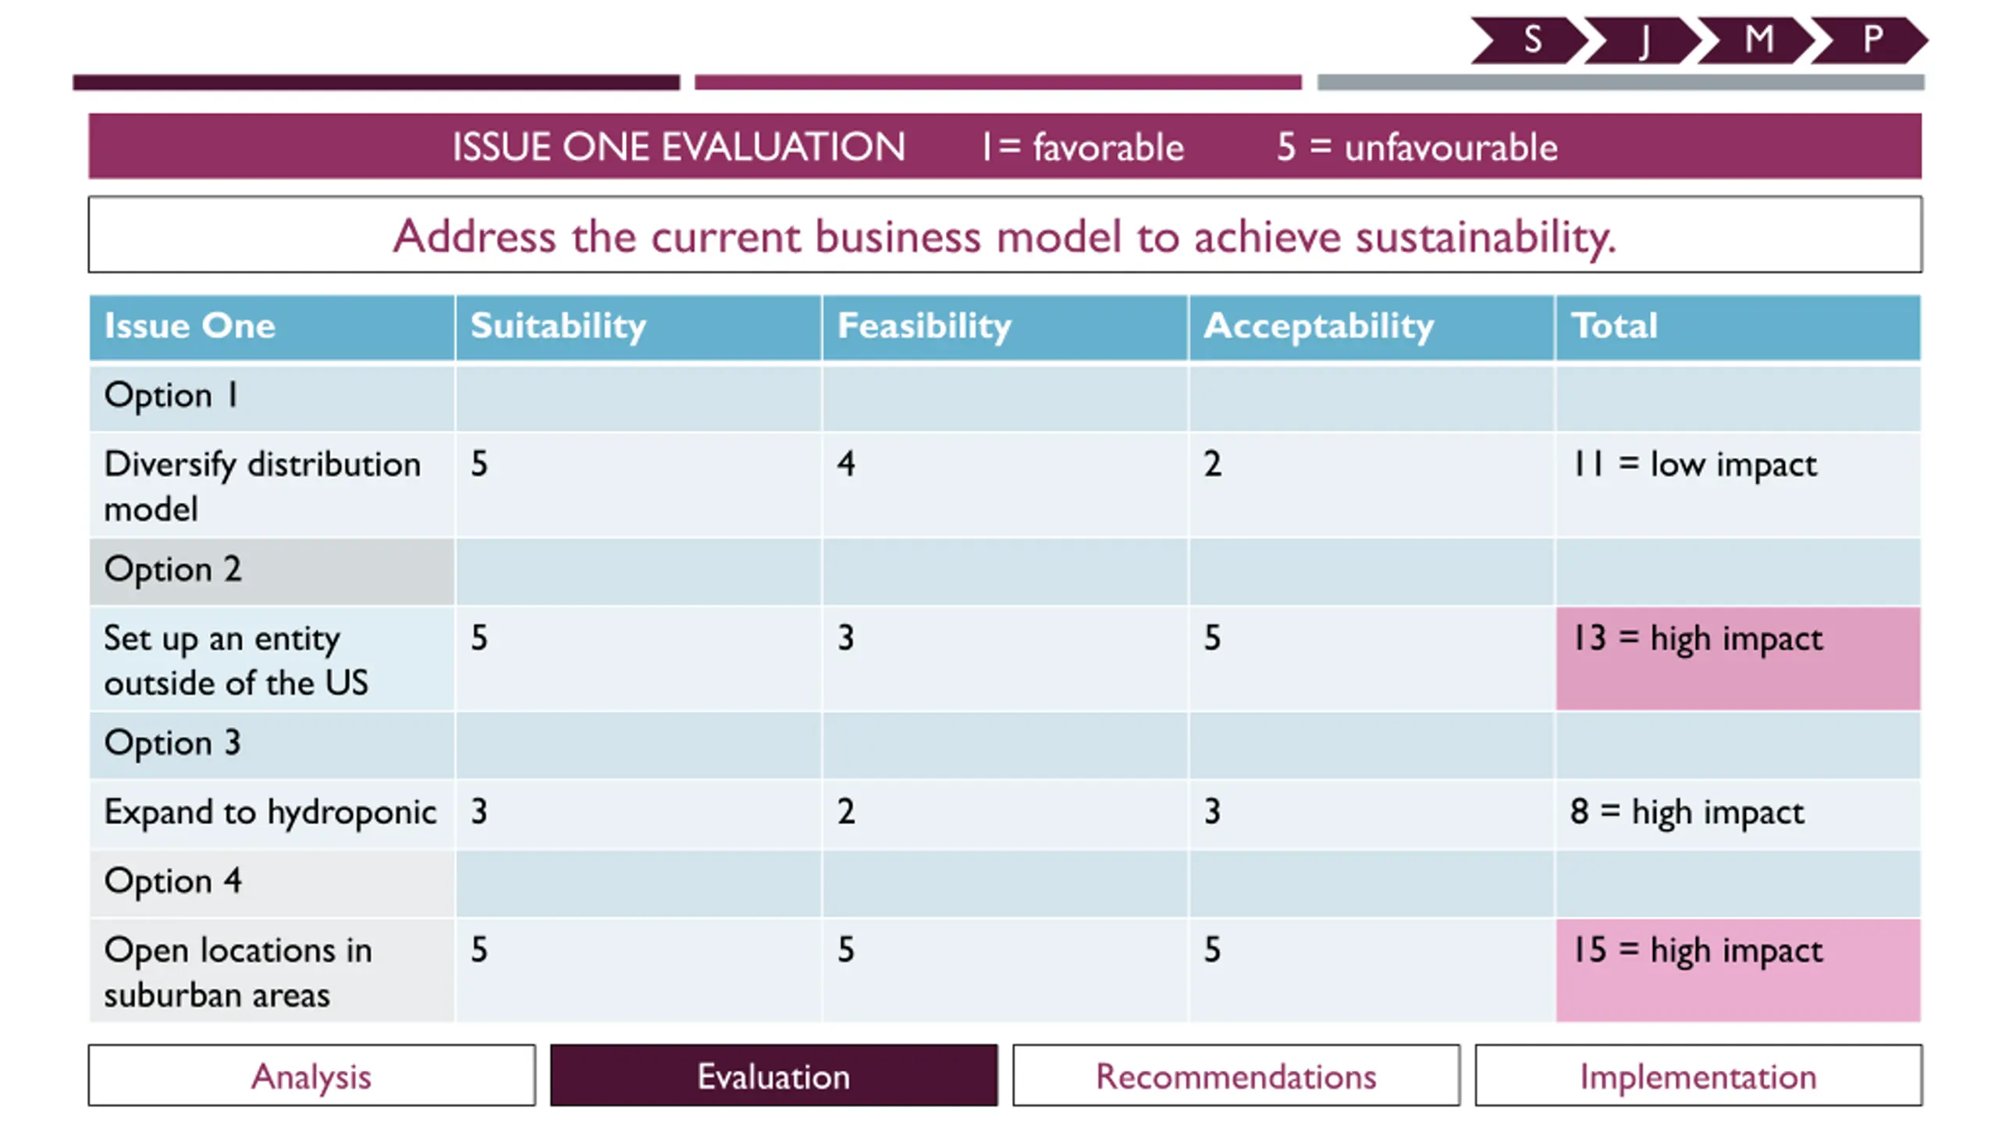Click the pink '13 = high impact' cell
This screenshot has width=1998, height=1124.
click(1738, 658)
